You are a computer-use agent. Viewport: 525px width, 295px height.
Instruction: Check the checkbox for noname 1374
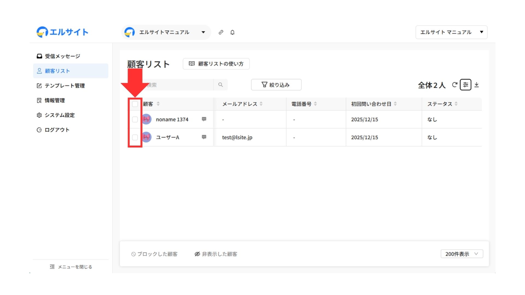point(135,119)
